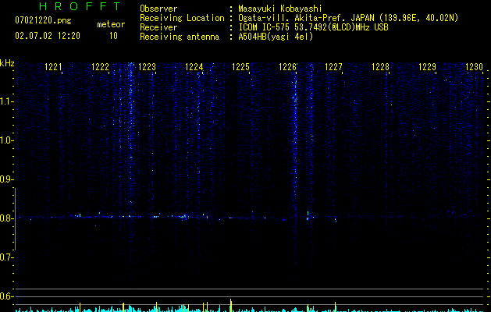Image resolution: width=491 pixels, height=312 pixels.
Task: Click the 1221 time marker
Action: click(53, 67)
